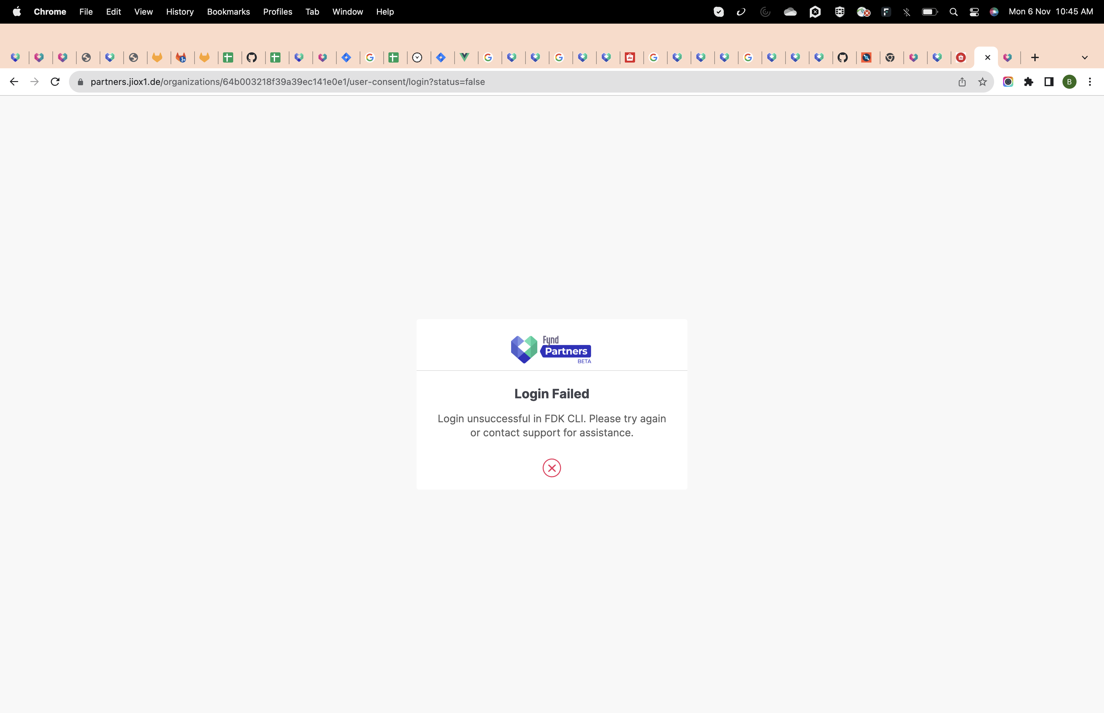
Task: Open the Bookmarks menu
Action: 228,11
